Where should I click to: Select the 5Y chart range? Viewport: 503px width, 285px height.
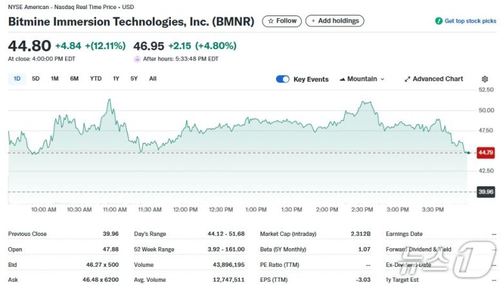point(134,79)
